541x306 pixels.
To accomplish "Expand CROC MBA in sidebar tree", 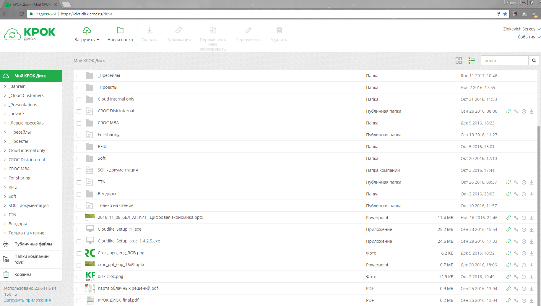I will [5, 169].
